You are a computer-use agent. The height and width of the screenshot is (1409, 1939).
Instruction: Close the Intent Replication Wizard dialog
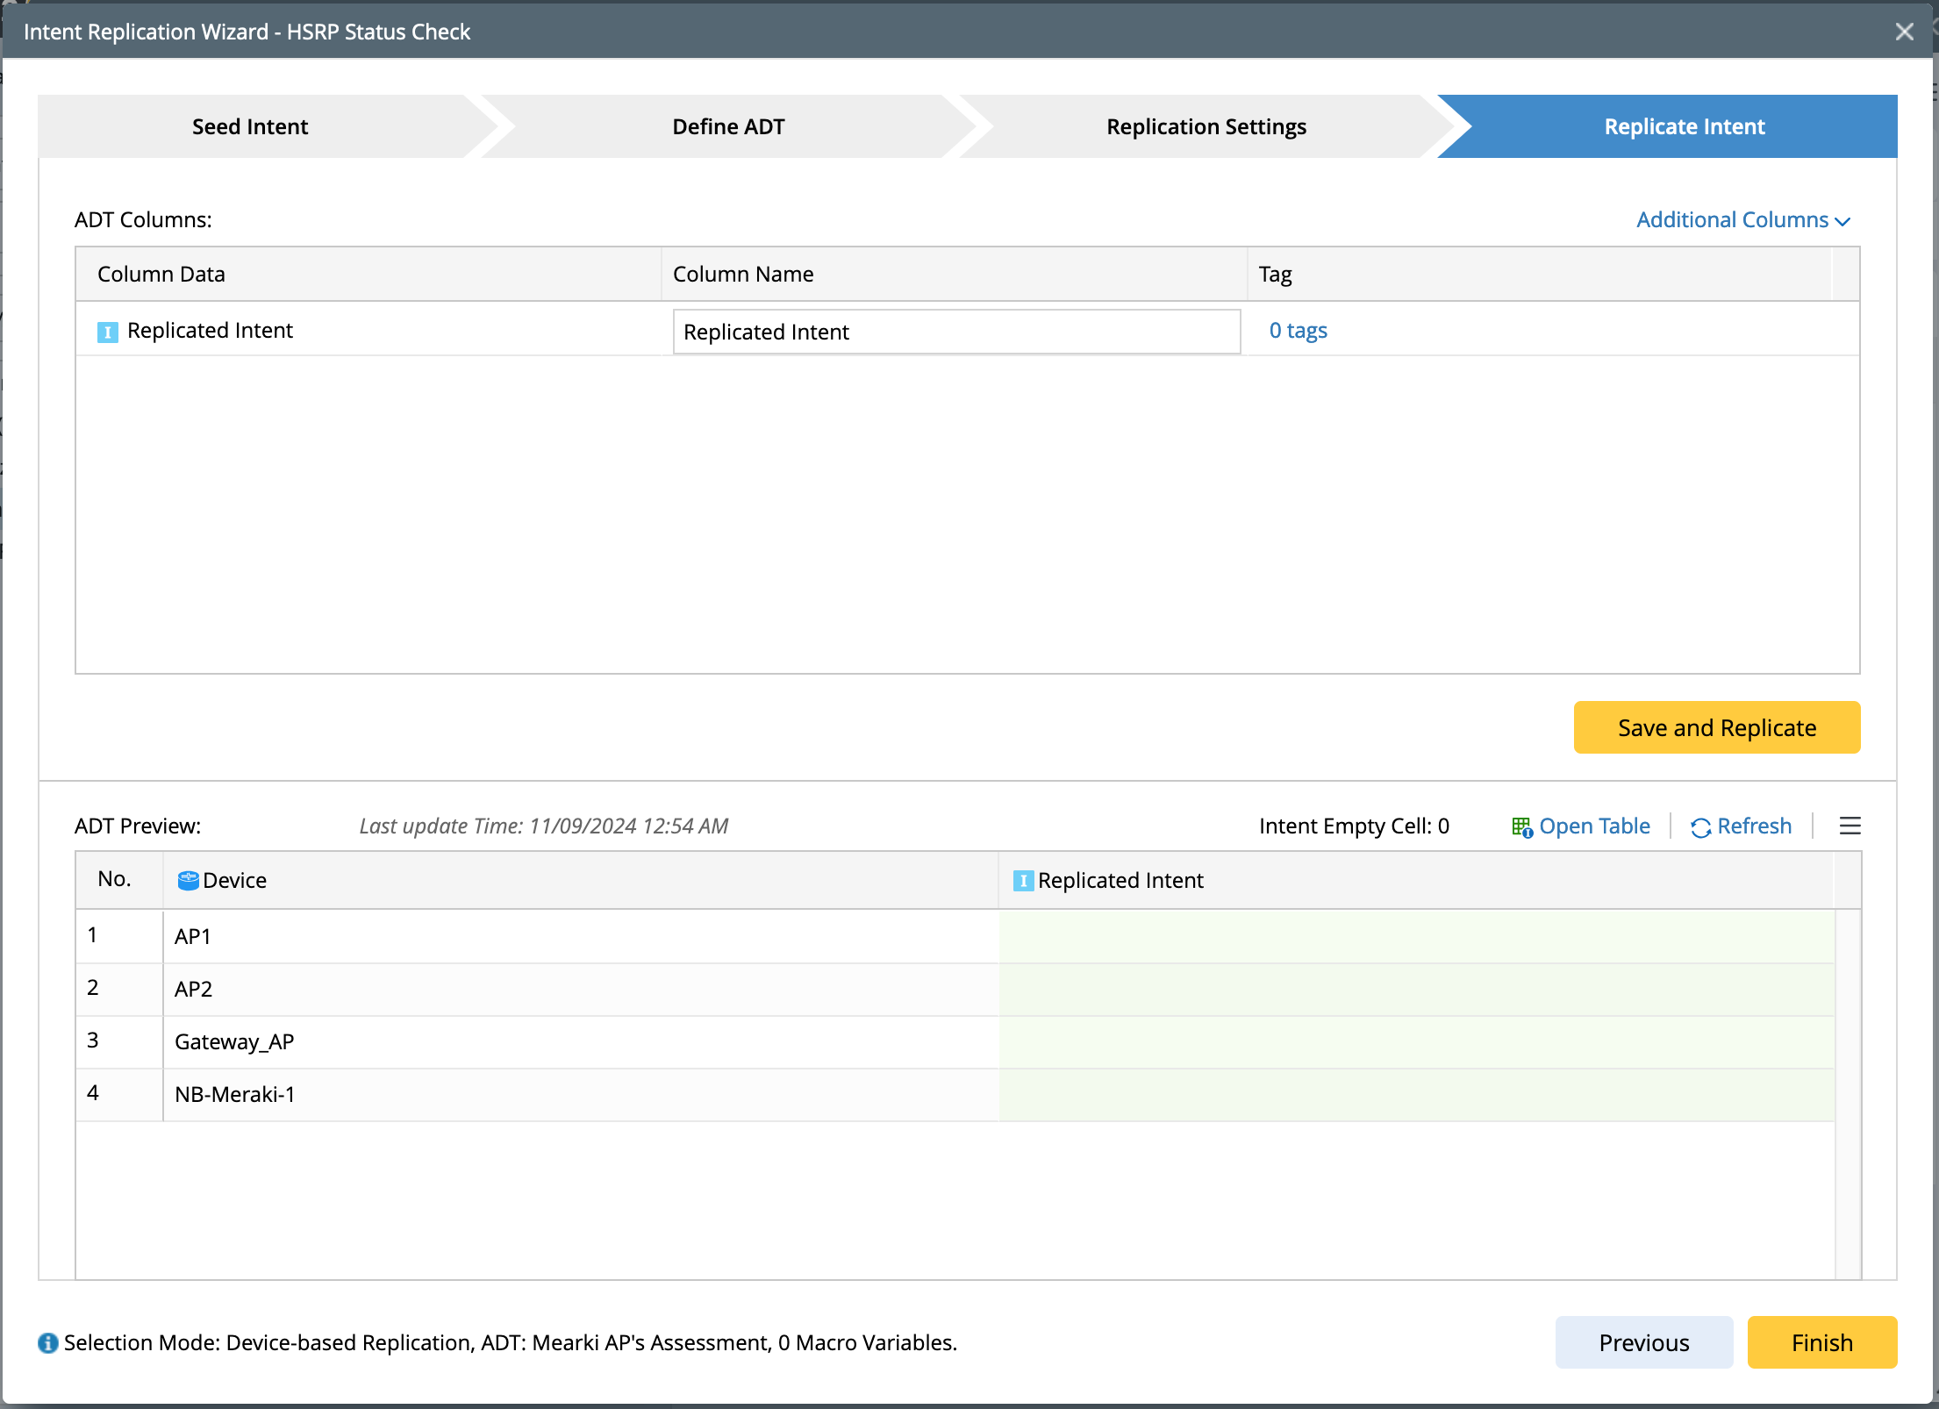pyautogui.click(x=1904, y=32)
